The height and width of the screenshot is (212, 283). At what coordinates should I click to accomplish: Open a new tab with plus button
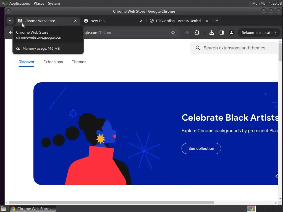point(217,21)
